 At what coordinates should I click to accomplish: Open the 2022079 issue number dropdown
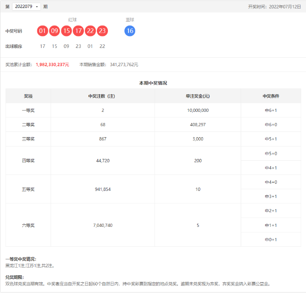[x=26, y=7]
